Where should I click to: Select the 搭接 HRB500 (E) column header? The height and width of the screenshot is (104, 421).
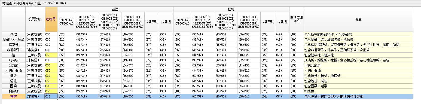[249, 22]
